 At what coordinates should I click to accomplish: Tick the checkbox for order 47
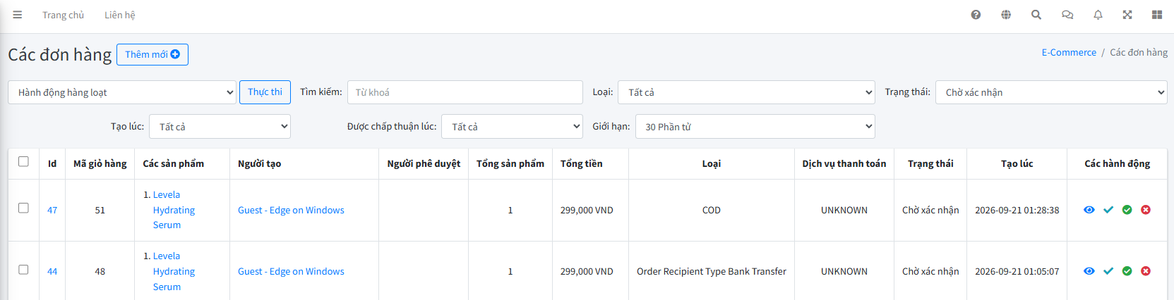tap(23, 208)
